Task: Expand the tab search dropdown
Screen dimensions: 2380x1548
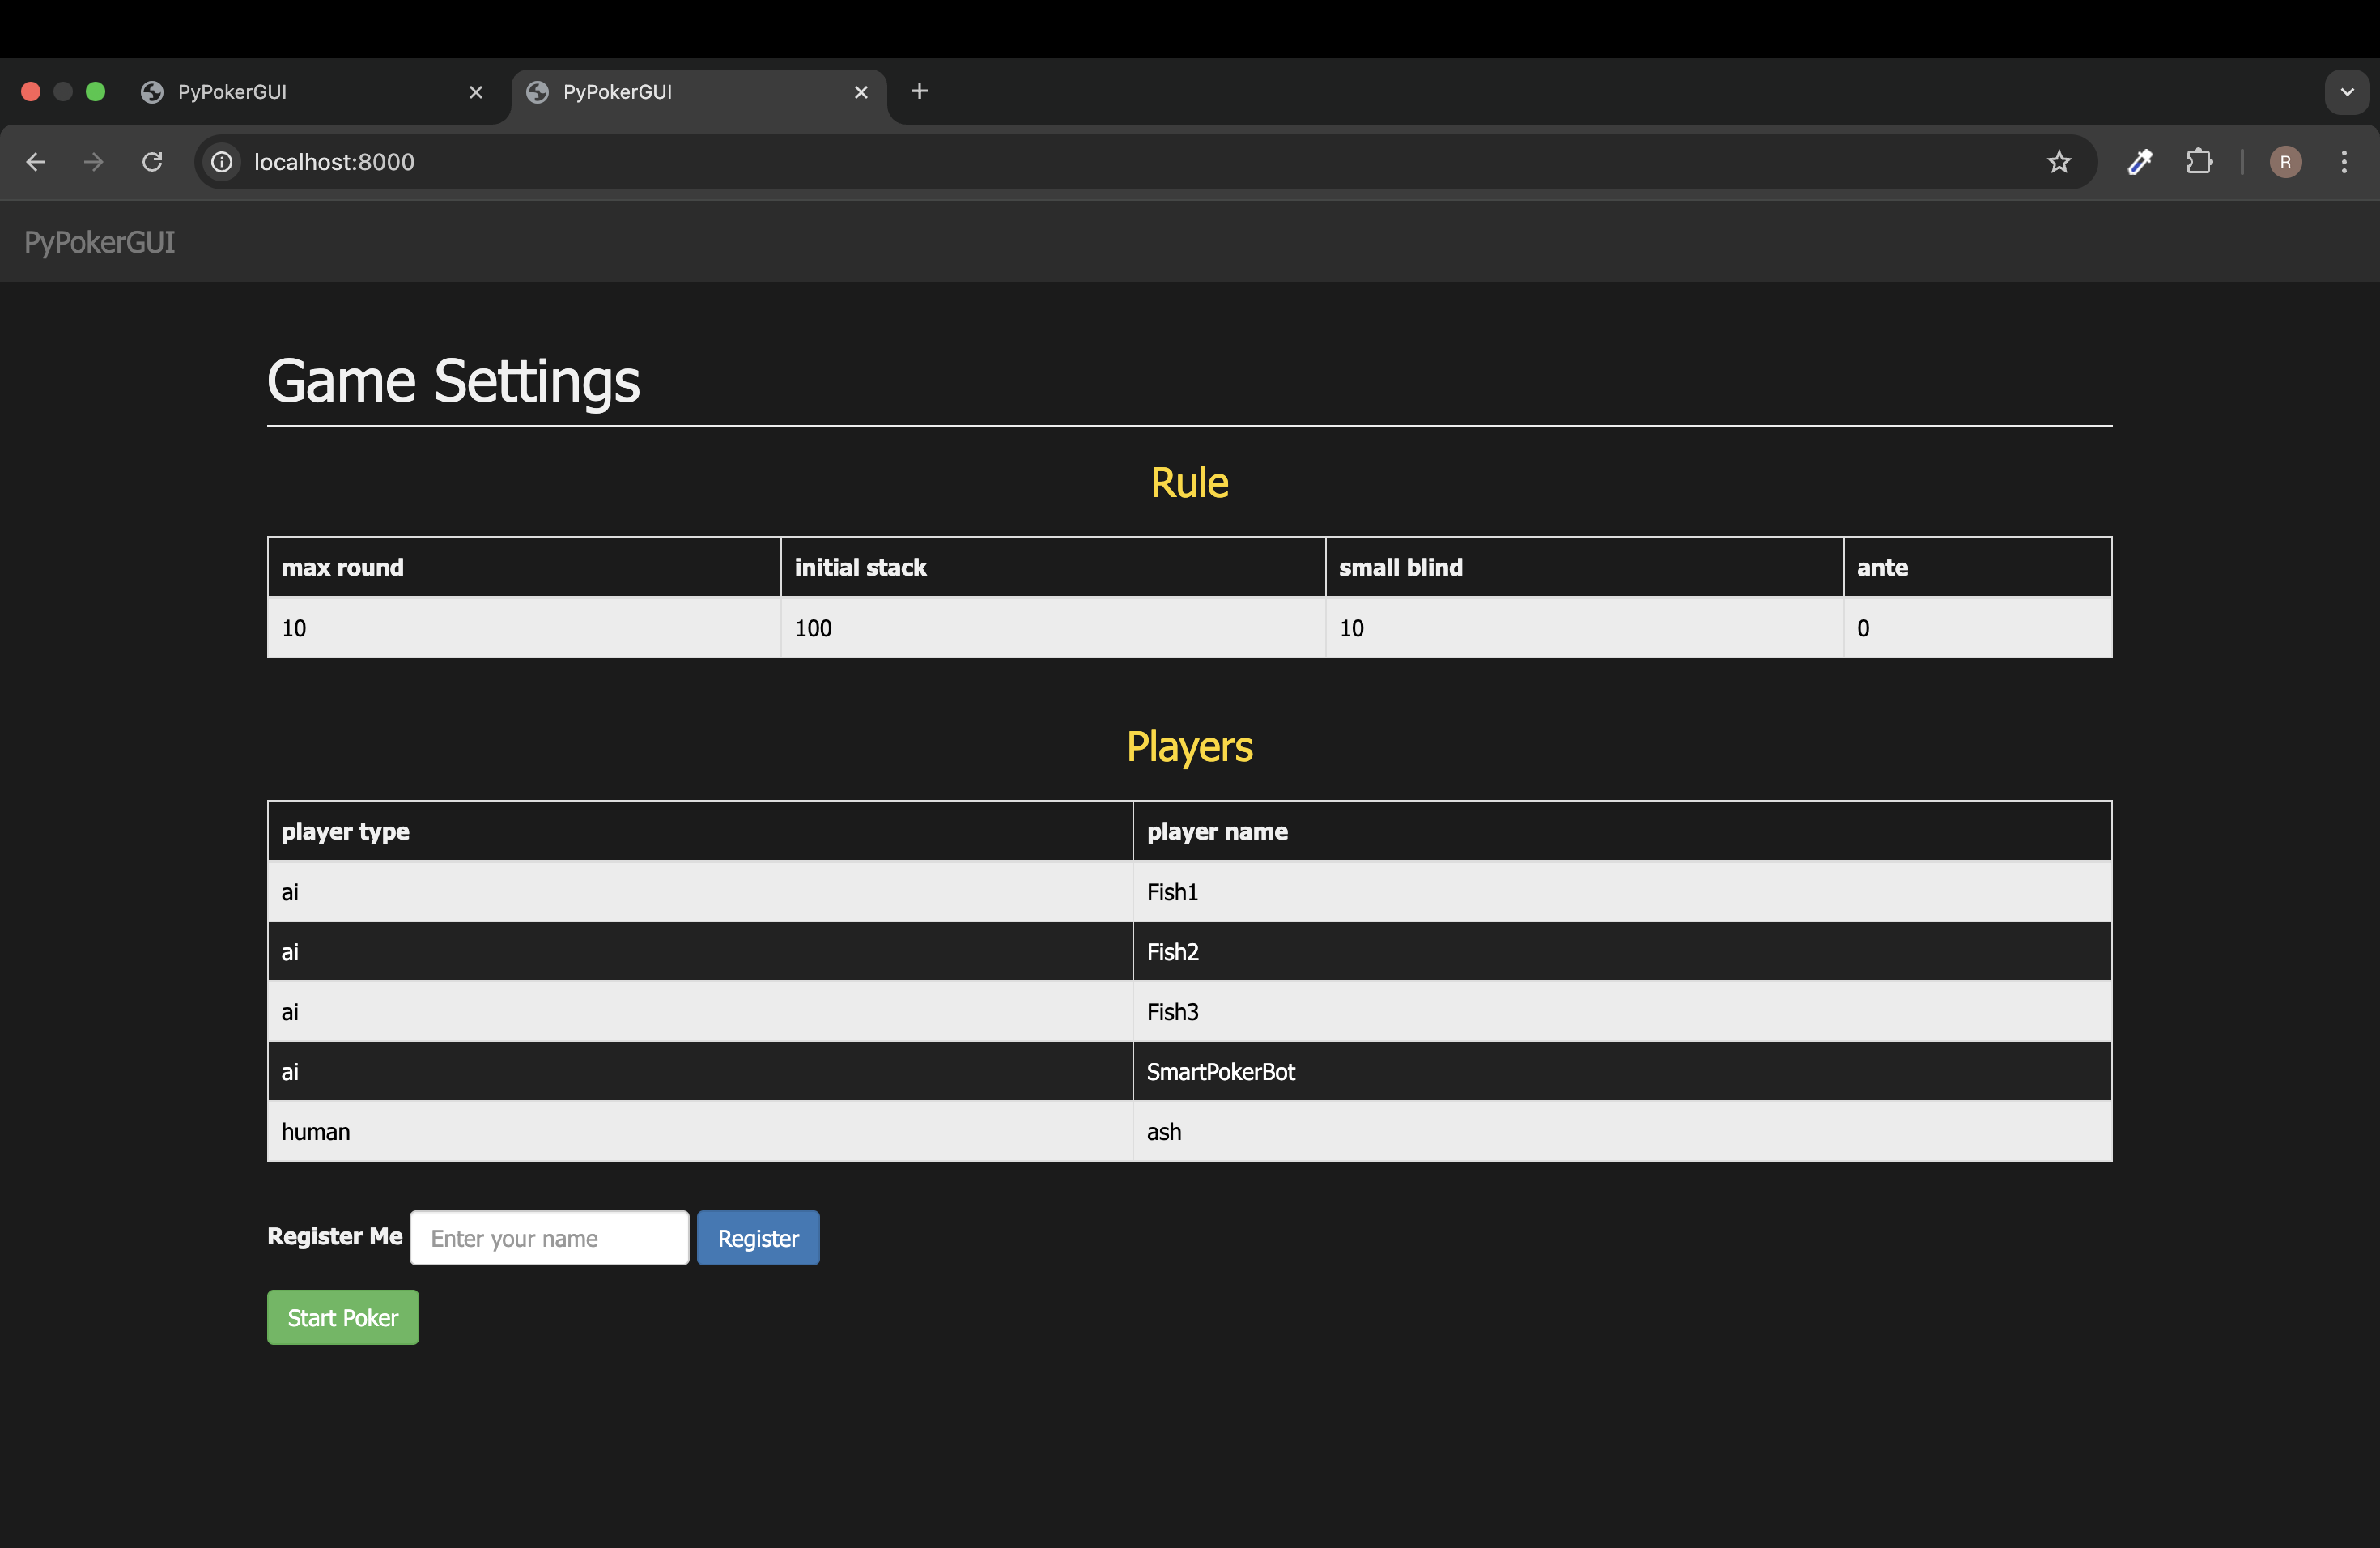Action: click(2346, 92)
